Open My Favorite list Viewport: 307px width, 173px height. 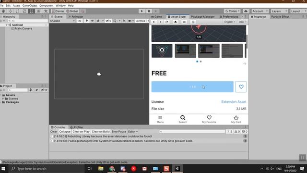pos(209,119)
